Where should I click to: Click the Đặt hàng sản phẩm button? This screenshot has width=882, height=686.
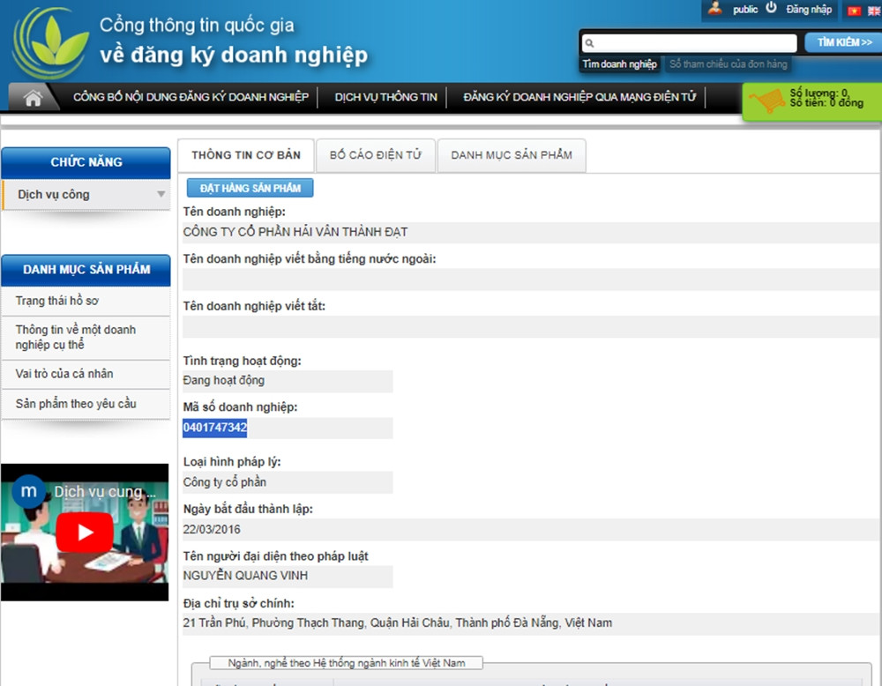(x=250, y=188)
